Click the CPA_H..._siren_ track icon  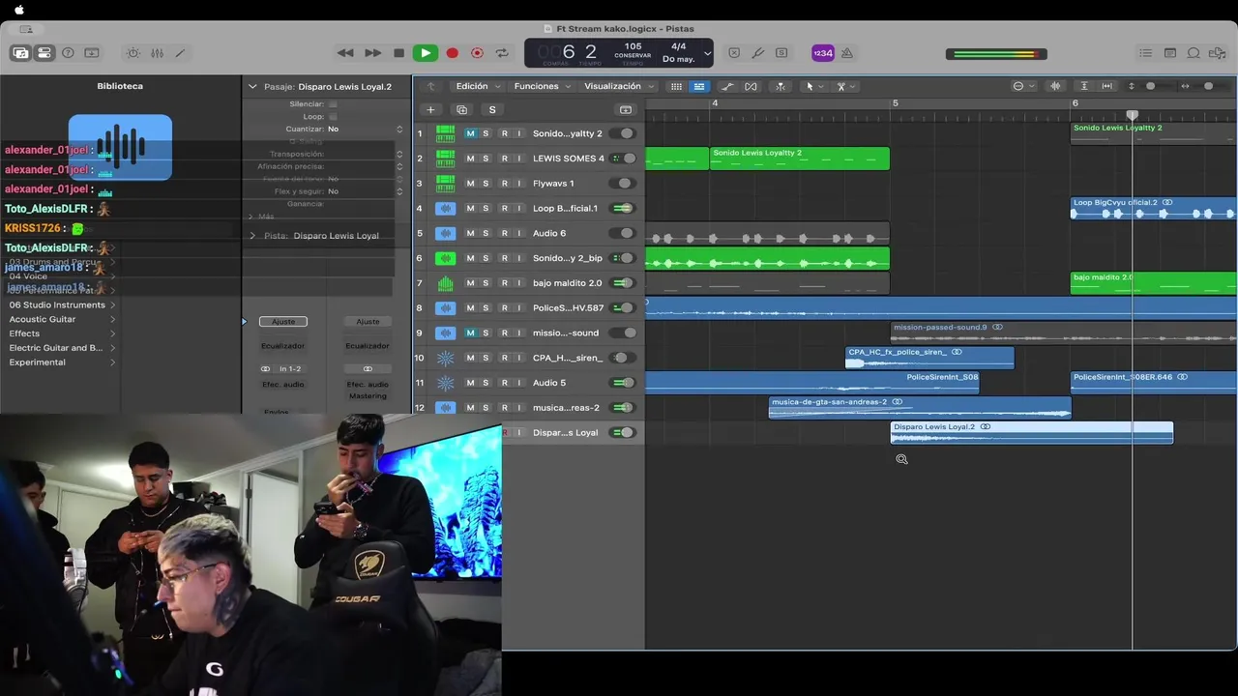445,358
